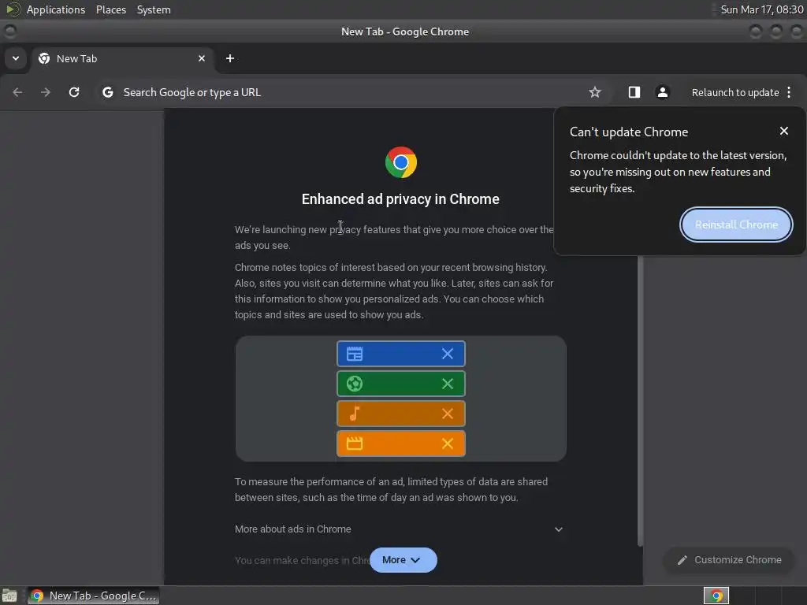Click the blue More button
Image resolution: width=807 pixels, height=605 pixels.
[403, 560]
